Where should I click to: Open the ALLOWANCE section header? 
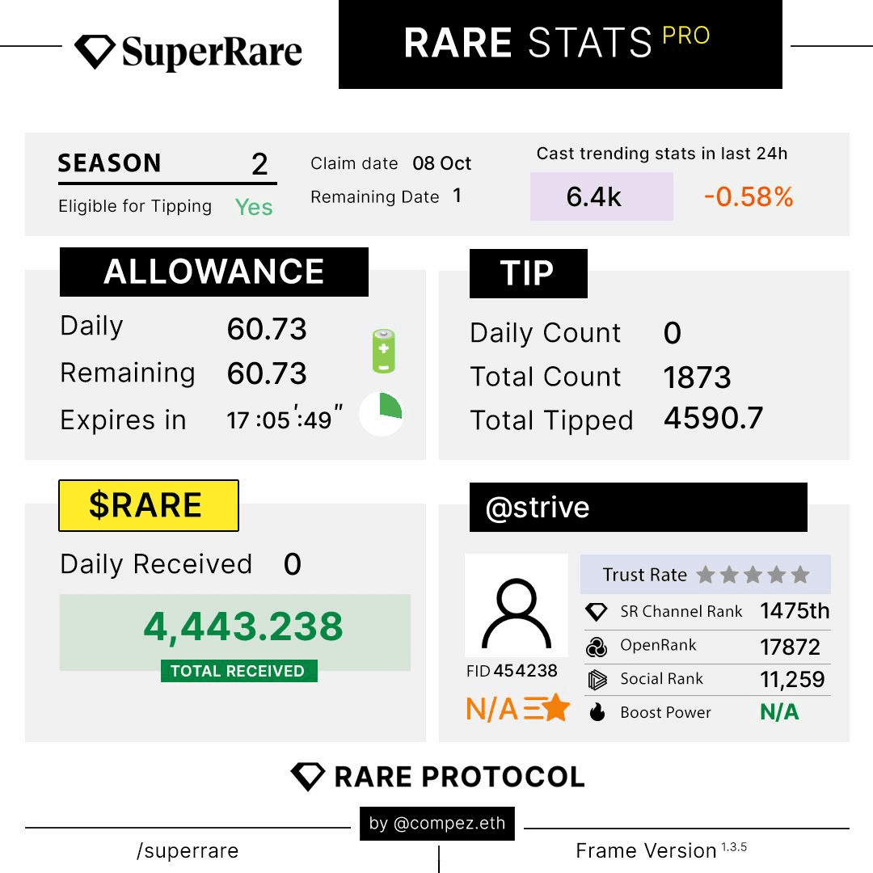point(214,272)
